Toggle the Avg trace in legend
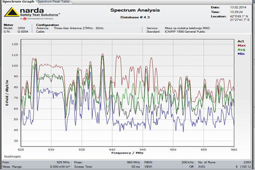Image resolution: width=255 pixels, height=170 pixels. (241, 49)
